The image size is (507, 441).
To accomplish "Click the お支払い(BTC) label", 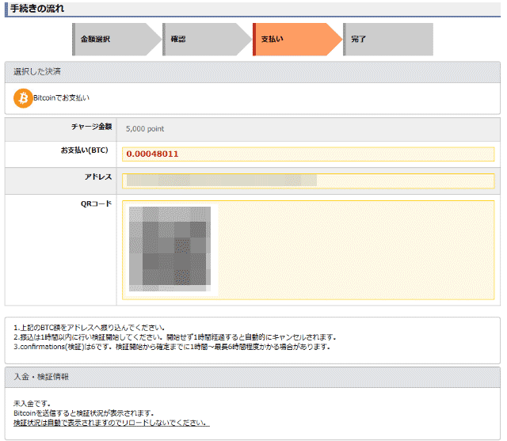I will pyautogui.click(x=85, y=150).
